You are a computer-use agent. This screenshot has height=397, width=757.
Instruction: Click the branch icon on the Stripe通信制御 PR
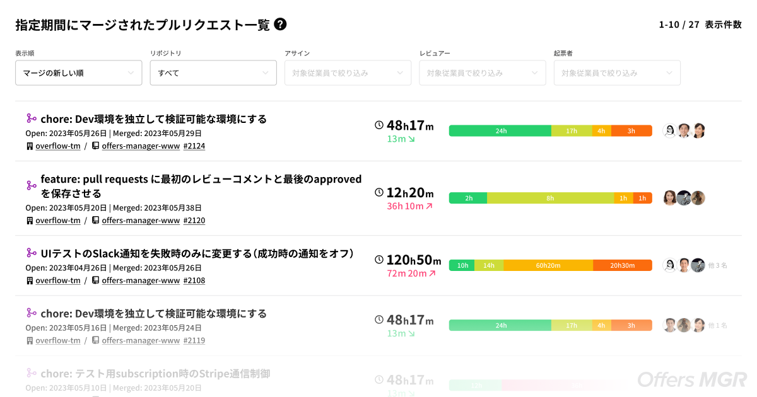pos(30,373)
